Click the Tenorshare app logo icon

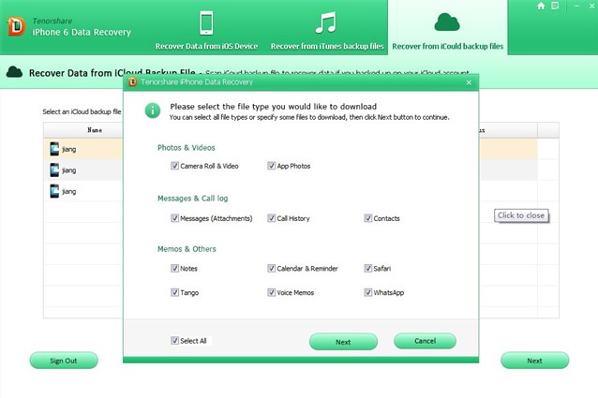click(x=16, y=26)
